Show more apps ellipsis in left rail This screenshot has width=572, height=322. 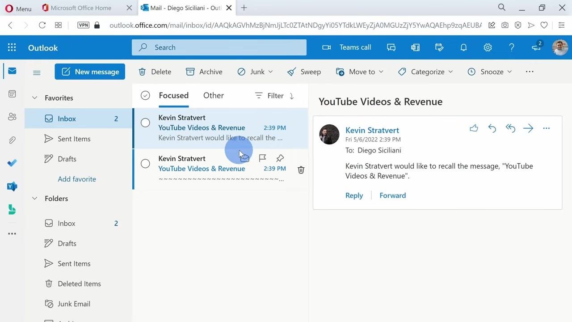12,233
